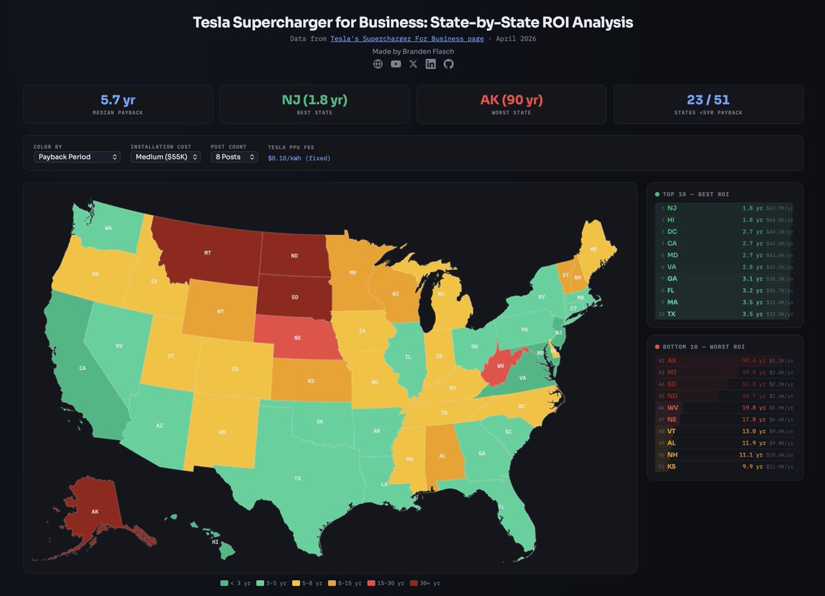Click California on the map
Screen dimensions: 825x596
(82, 368)
